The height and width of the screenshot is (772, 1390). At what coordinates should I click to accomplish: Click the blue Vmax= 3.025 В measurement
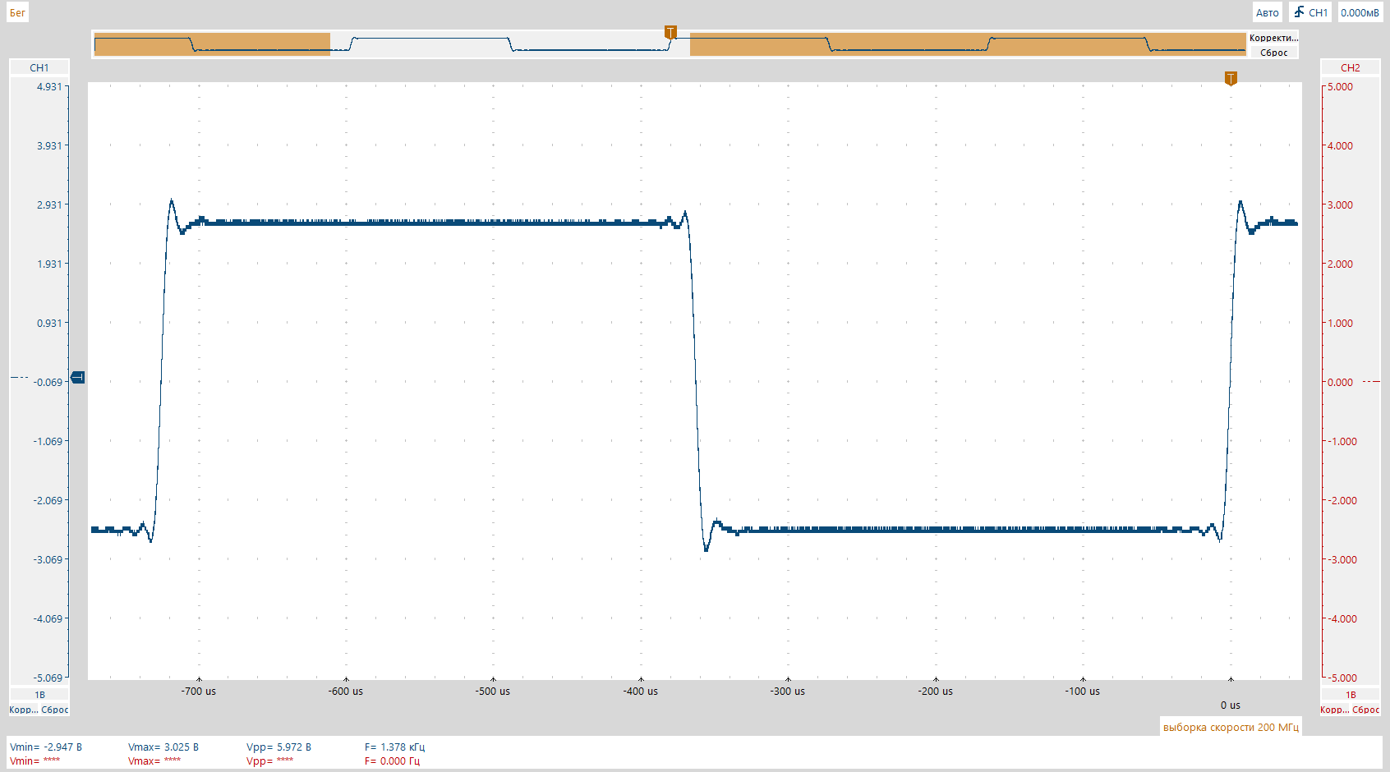click(163, 747)
